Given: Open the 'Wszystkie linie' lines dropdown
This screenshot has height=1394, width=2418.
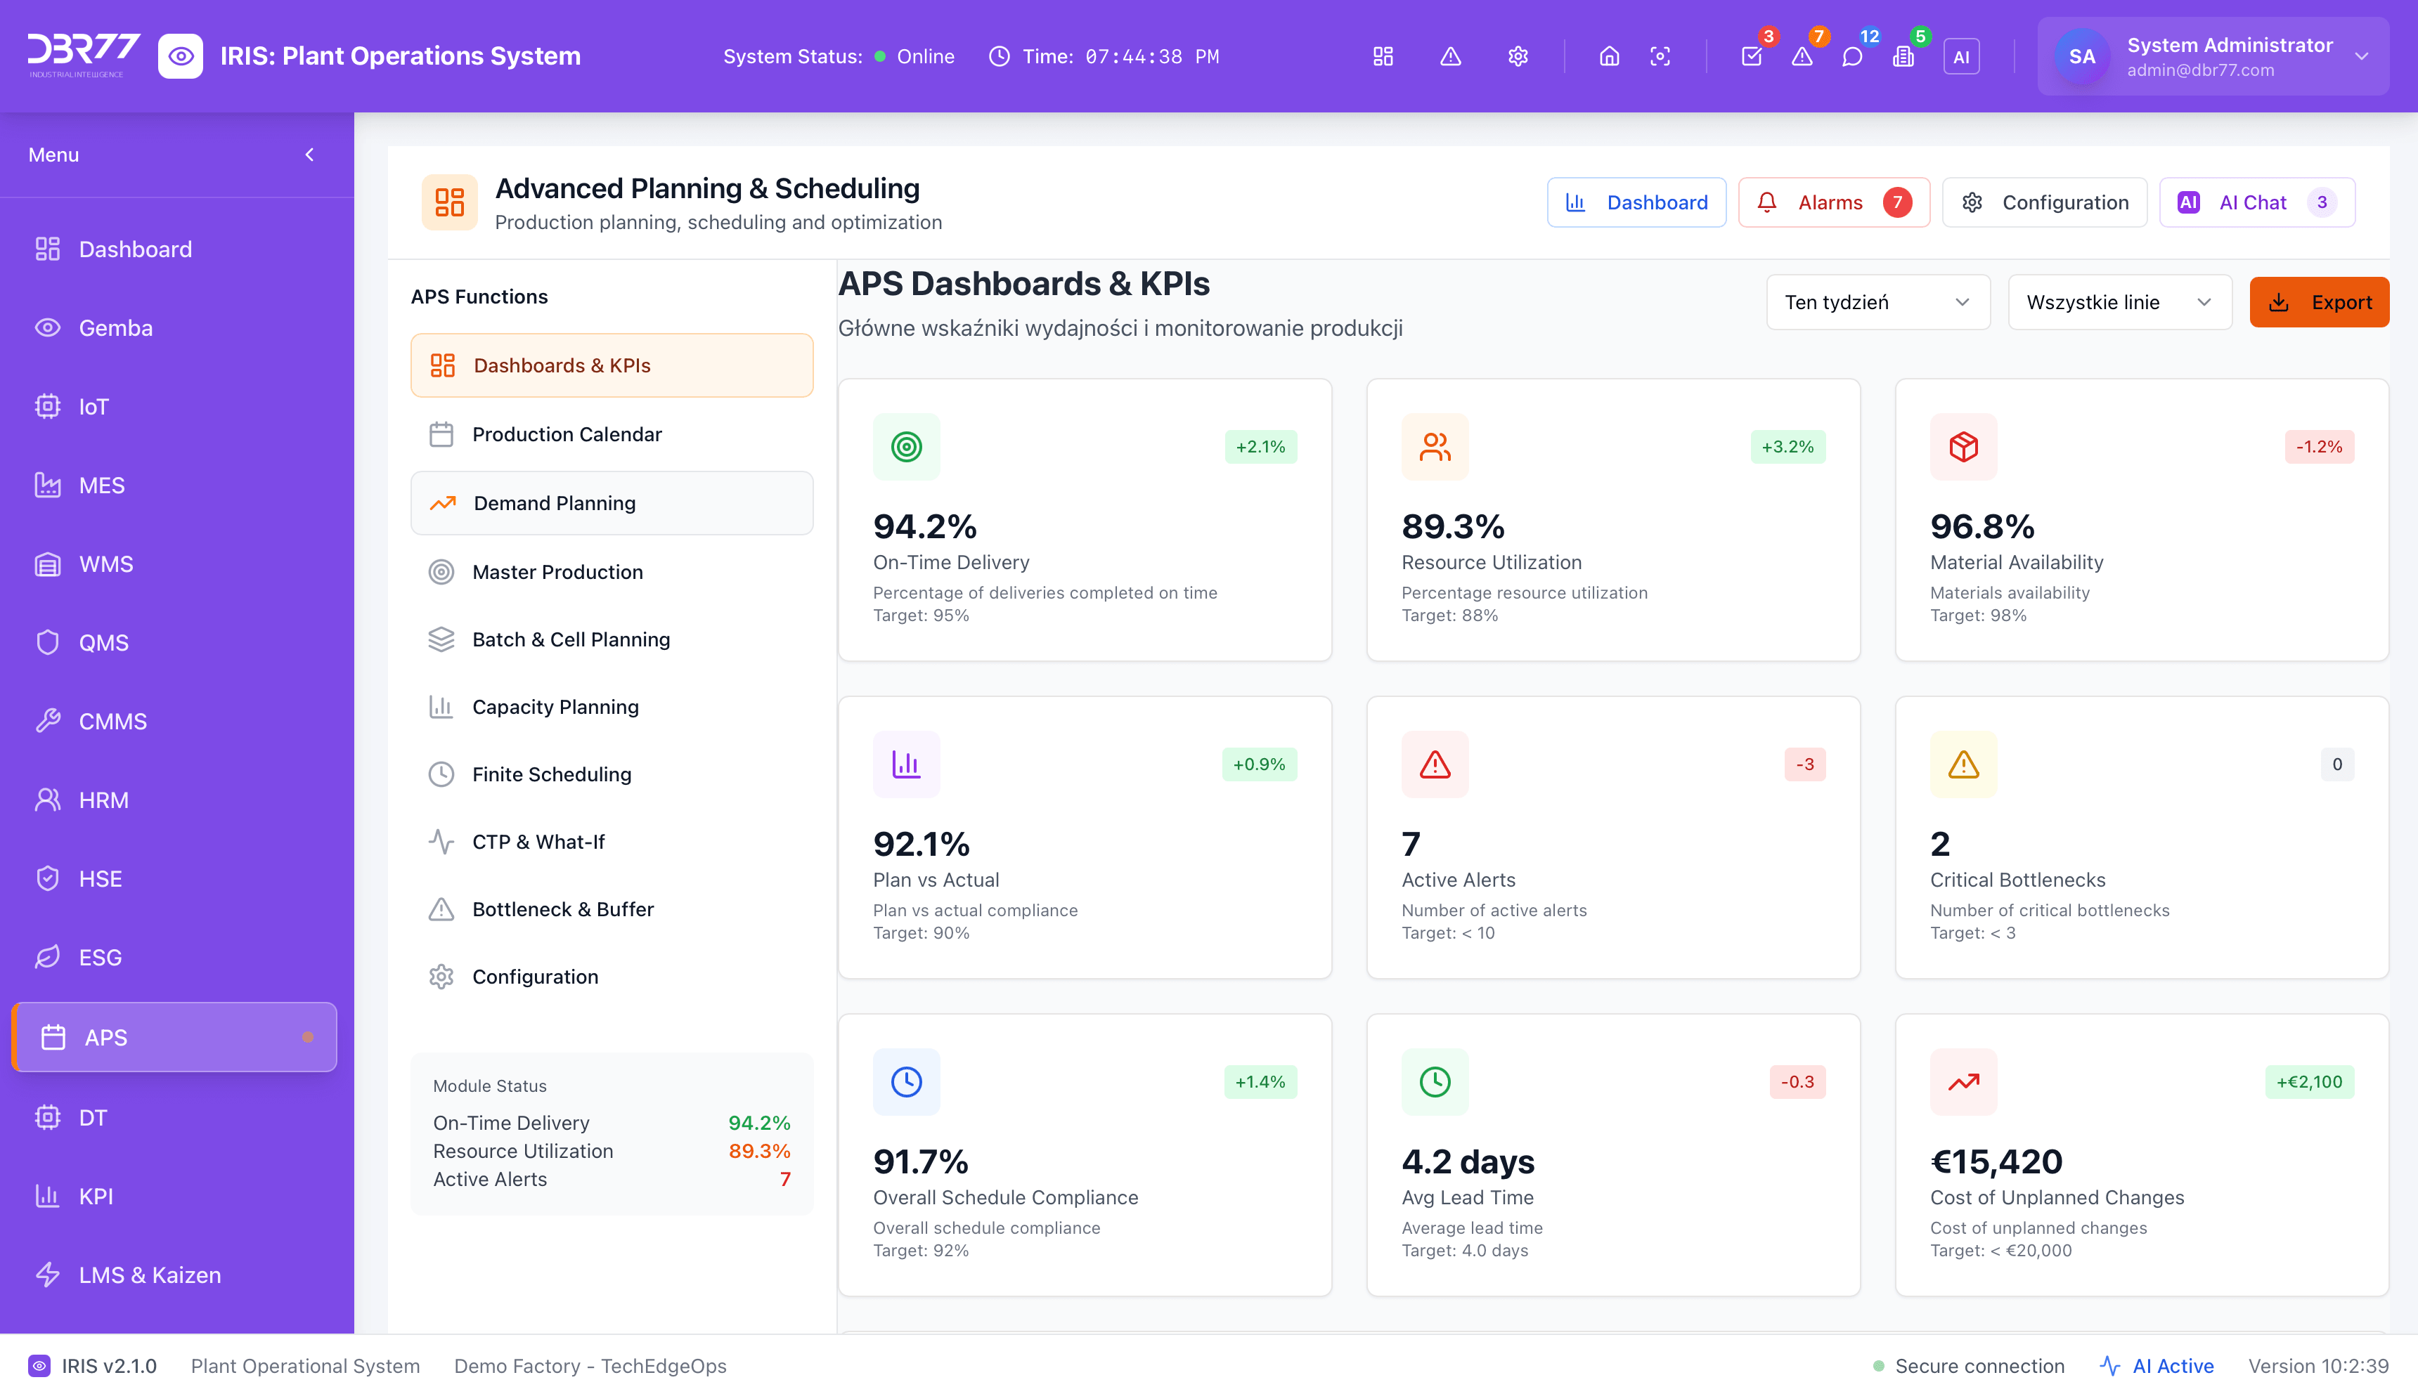Looking at the screenshot, I should [2119, 301].
